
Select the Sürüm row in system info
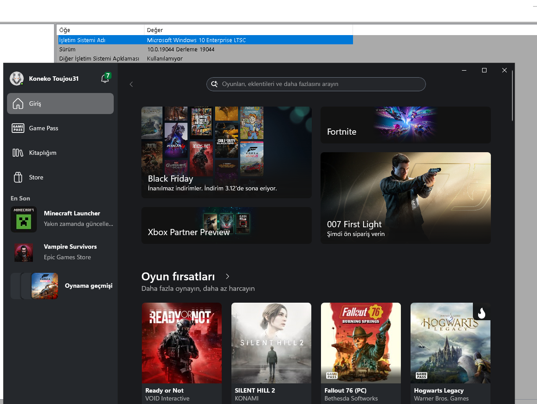(x=205, y=50)
